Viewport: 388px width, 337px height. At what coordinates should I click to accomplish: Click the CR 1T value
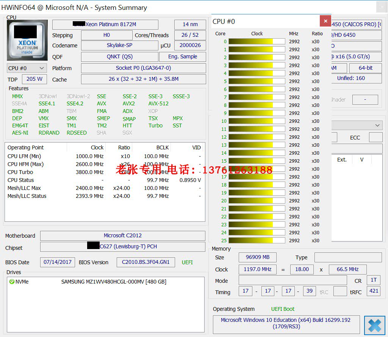pos(373,280)
